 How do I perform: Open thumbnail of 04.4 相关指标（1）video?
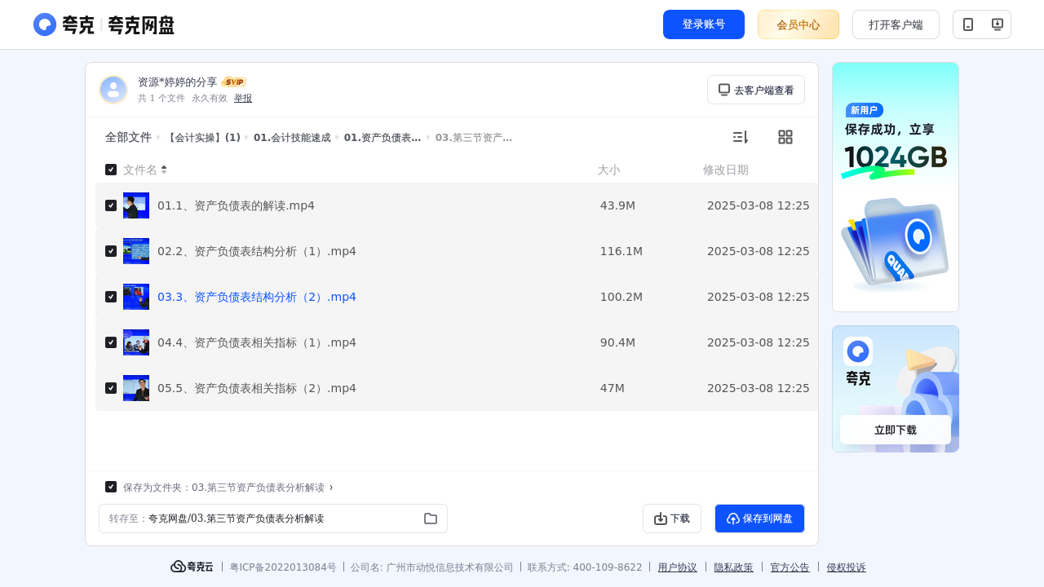click(x=136, y=342)
